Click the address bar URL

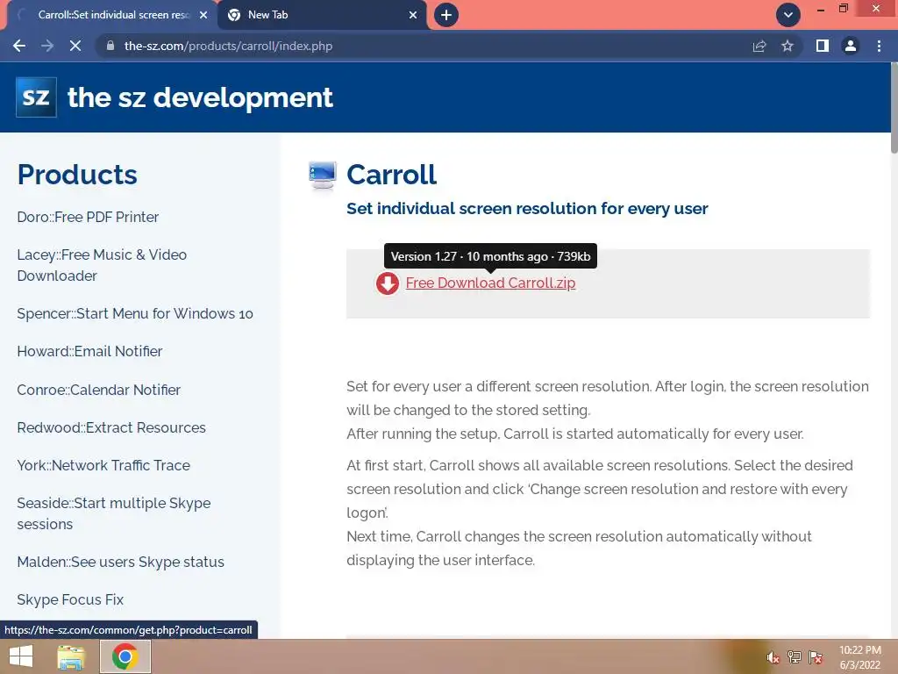coord(228,46)
